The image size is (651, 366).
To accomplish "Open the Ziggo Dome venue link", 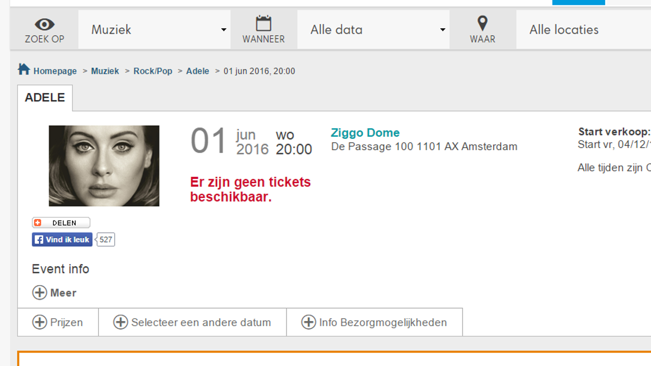I will tap(365, 133).
